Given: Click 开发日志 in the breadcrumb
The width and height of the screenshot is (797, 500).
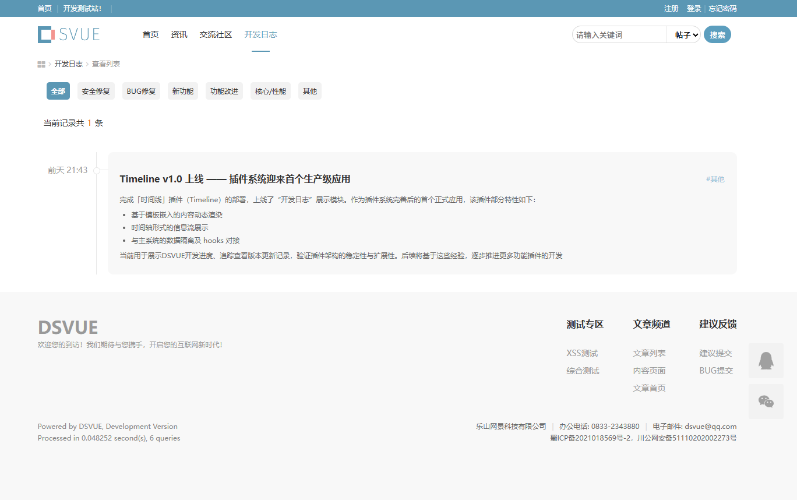Looking at the screenshot, I should pyautogui.click(x=69, y=64).
